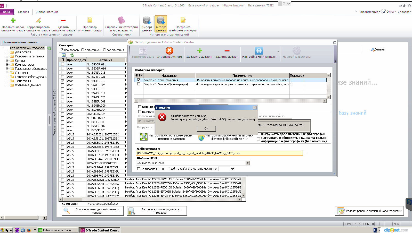Click the product table horizontal scrollbar
Image resolution: width=412 pixels, height=233 pixels.
tap(150, 199)
